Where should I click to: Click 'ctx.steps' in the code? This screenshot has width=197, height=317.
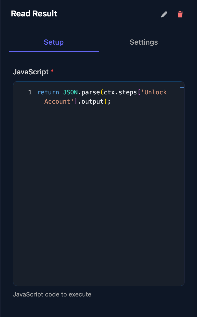(120, 92)
